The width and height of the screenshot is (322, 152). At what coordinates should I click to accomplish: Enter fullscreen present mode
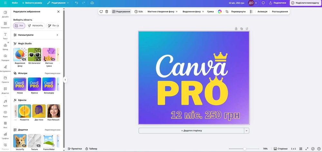(x=307, y=148)
